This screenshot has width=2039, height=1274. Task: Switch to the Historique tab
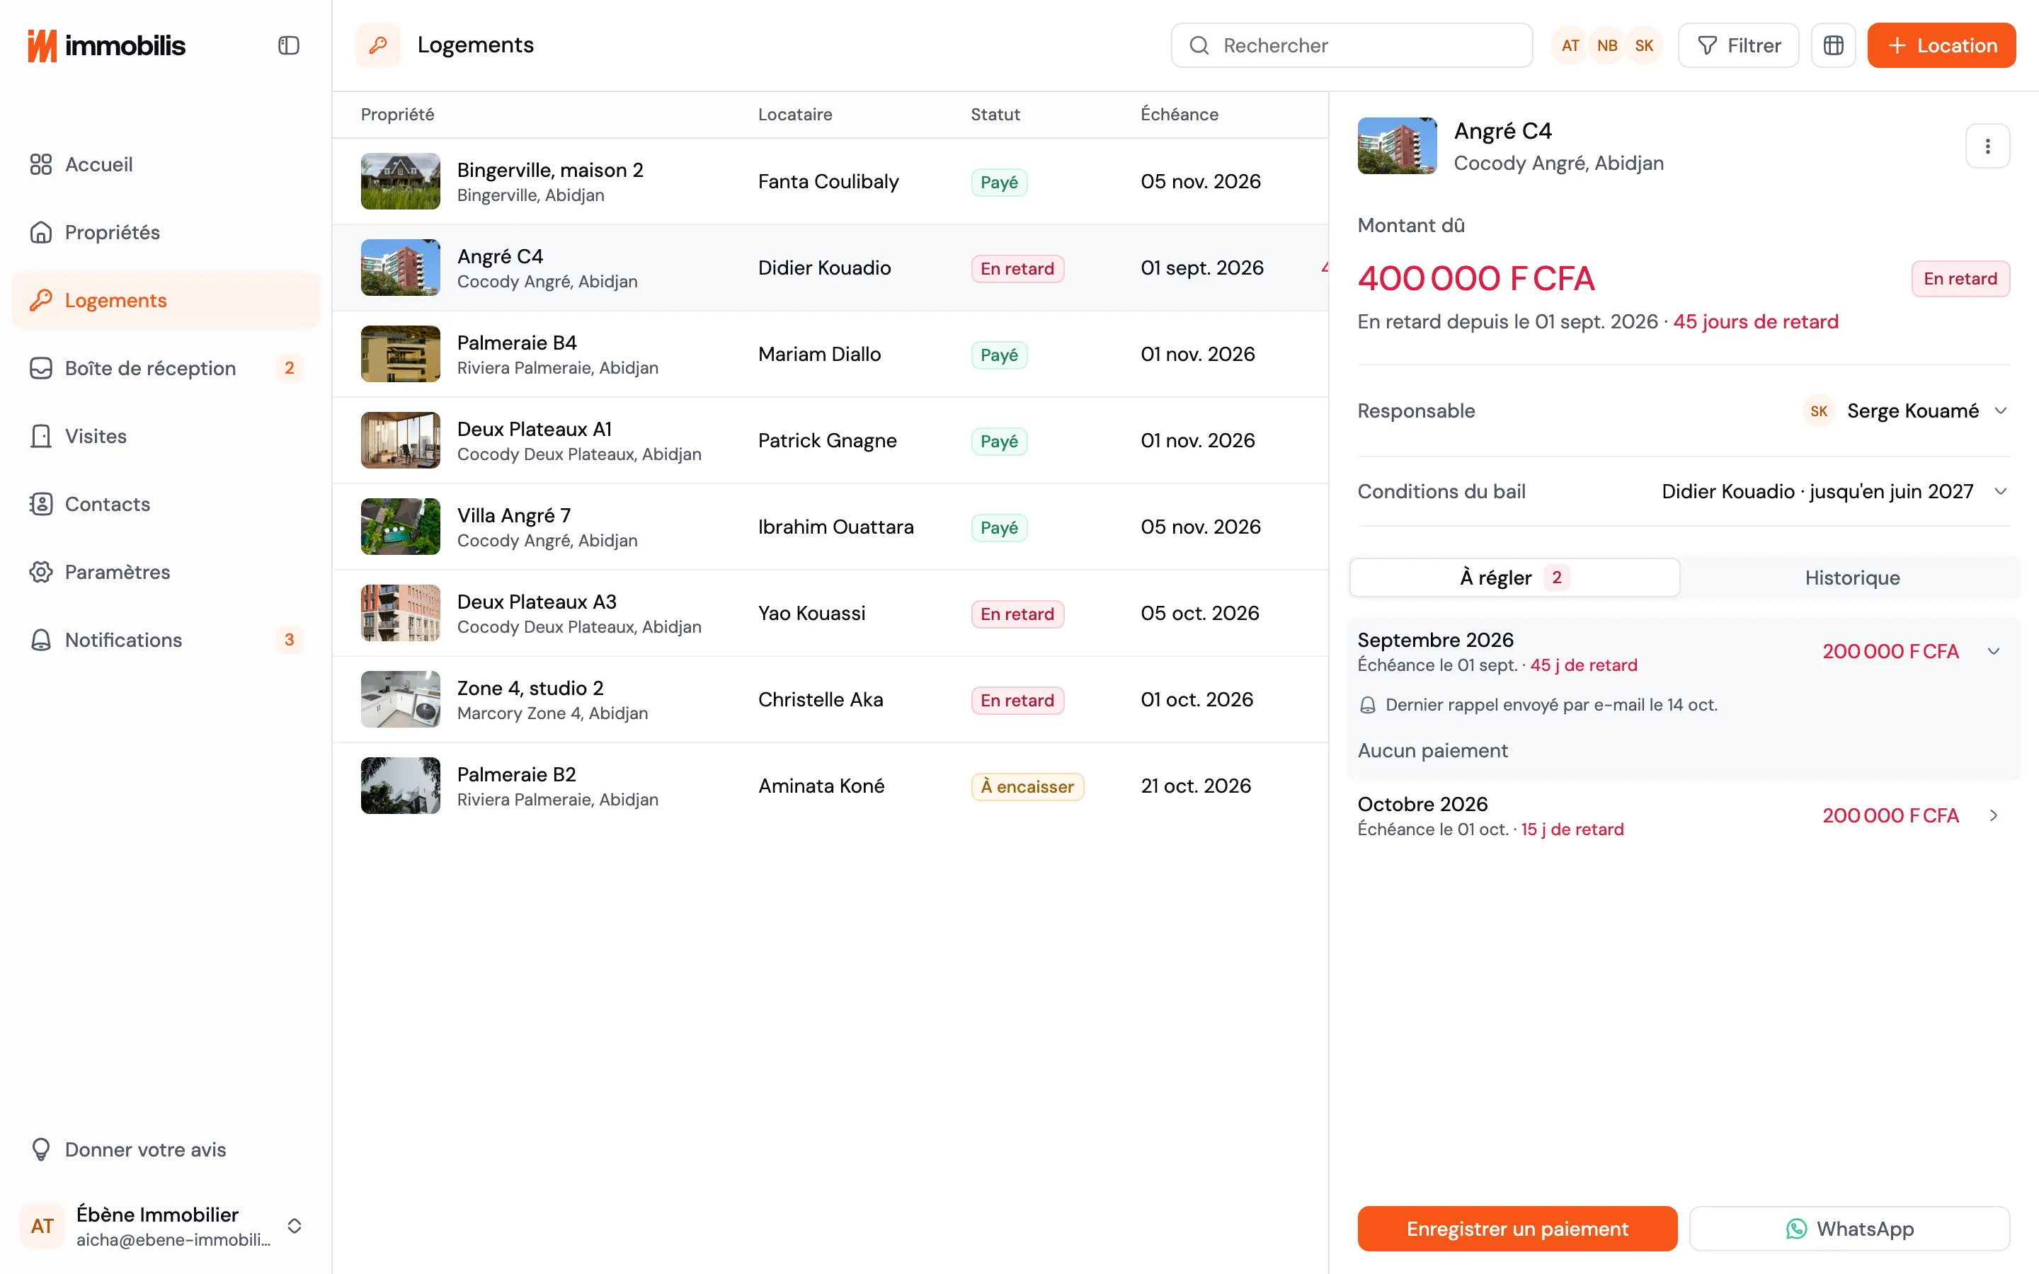coord(1852,578)
